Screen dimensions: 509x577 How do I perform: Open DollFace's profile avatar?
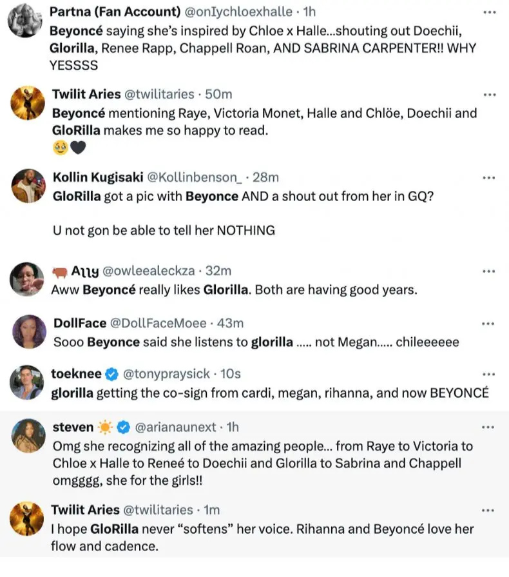point(30,331)
